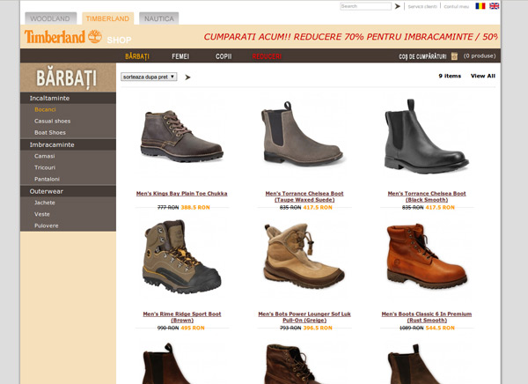This screenshot has height=384, width=528.
Task: Switch language with the Romanian flag
Action: tap(480, 6)
